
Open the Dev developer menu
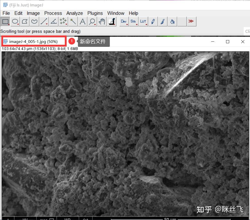pyautogui.click(x=124, y=22)
